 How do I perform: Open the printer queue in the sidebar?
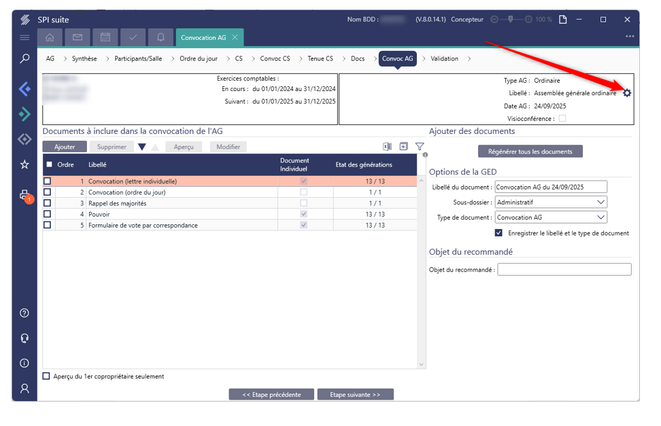(x=24, y=195)
